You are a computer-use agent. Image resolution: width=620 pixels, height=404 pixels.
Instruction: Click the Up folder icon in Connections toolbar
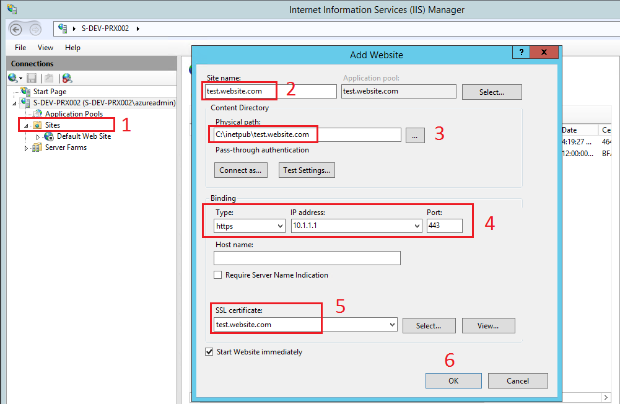(x=48, y=78)
